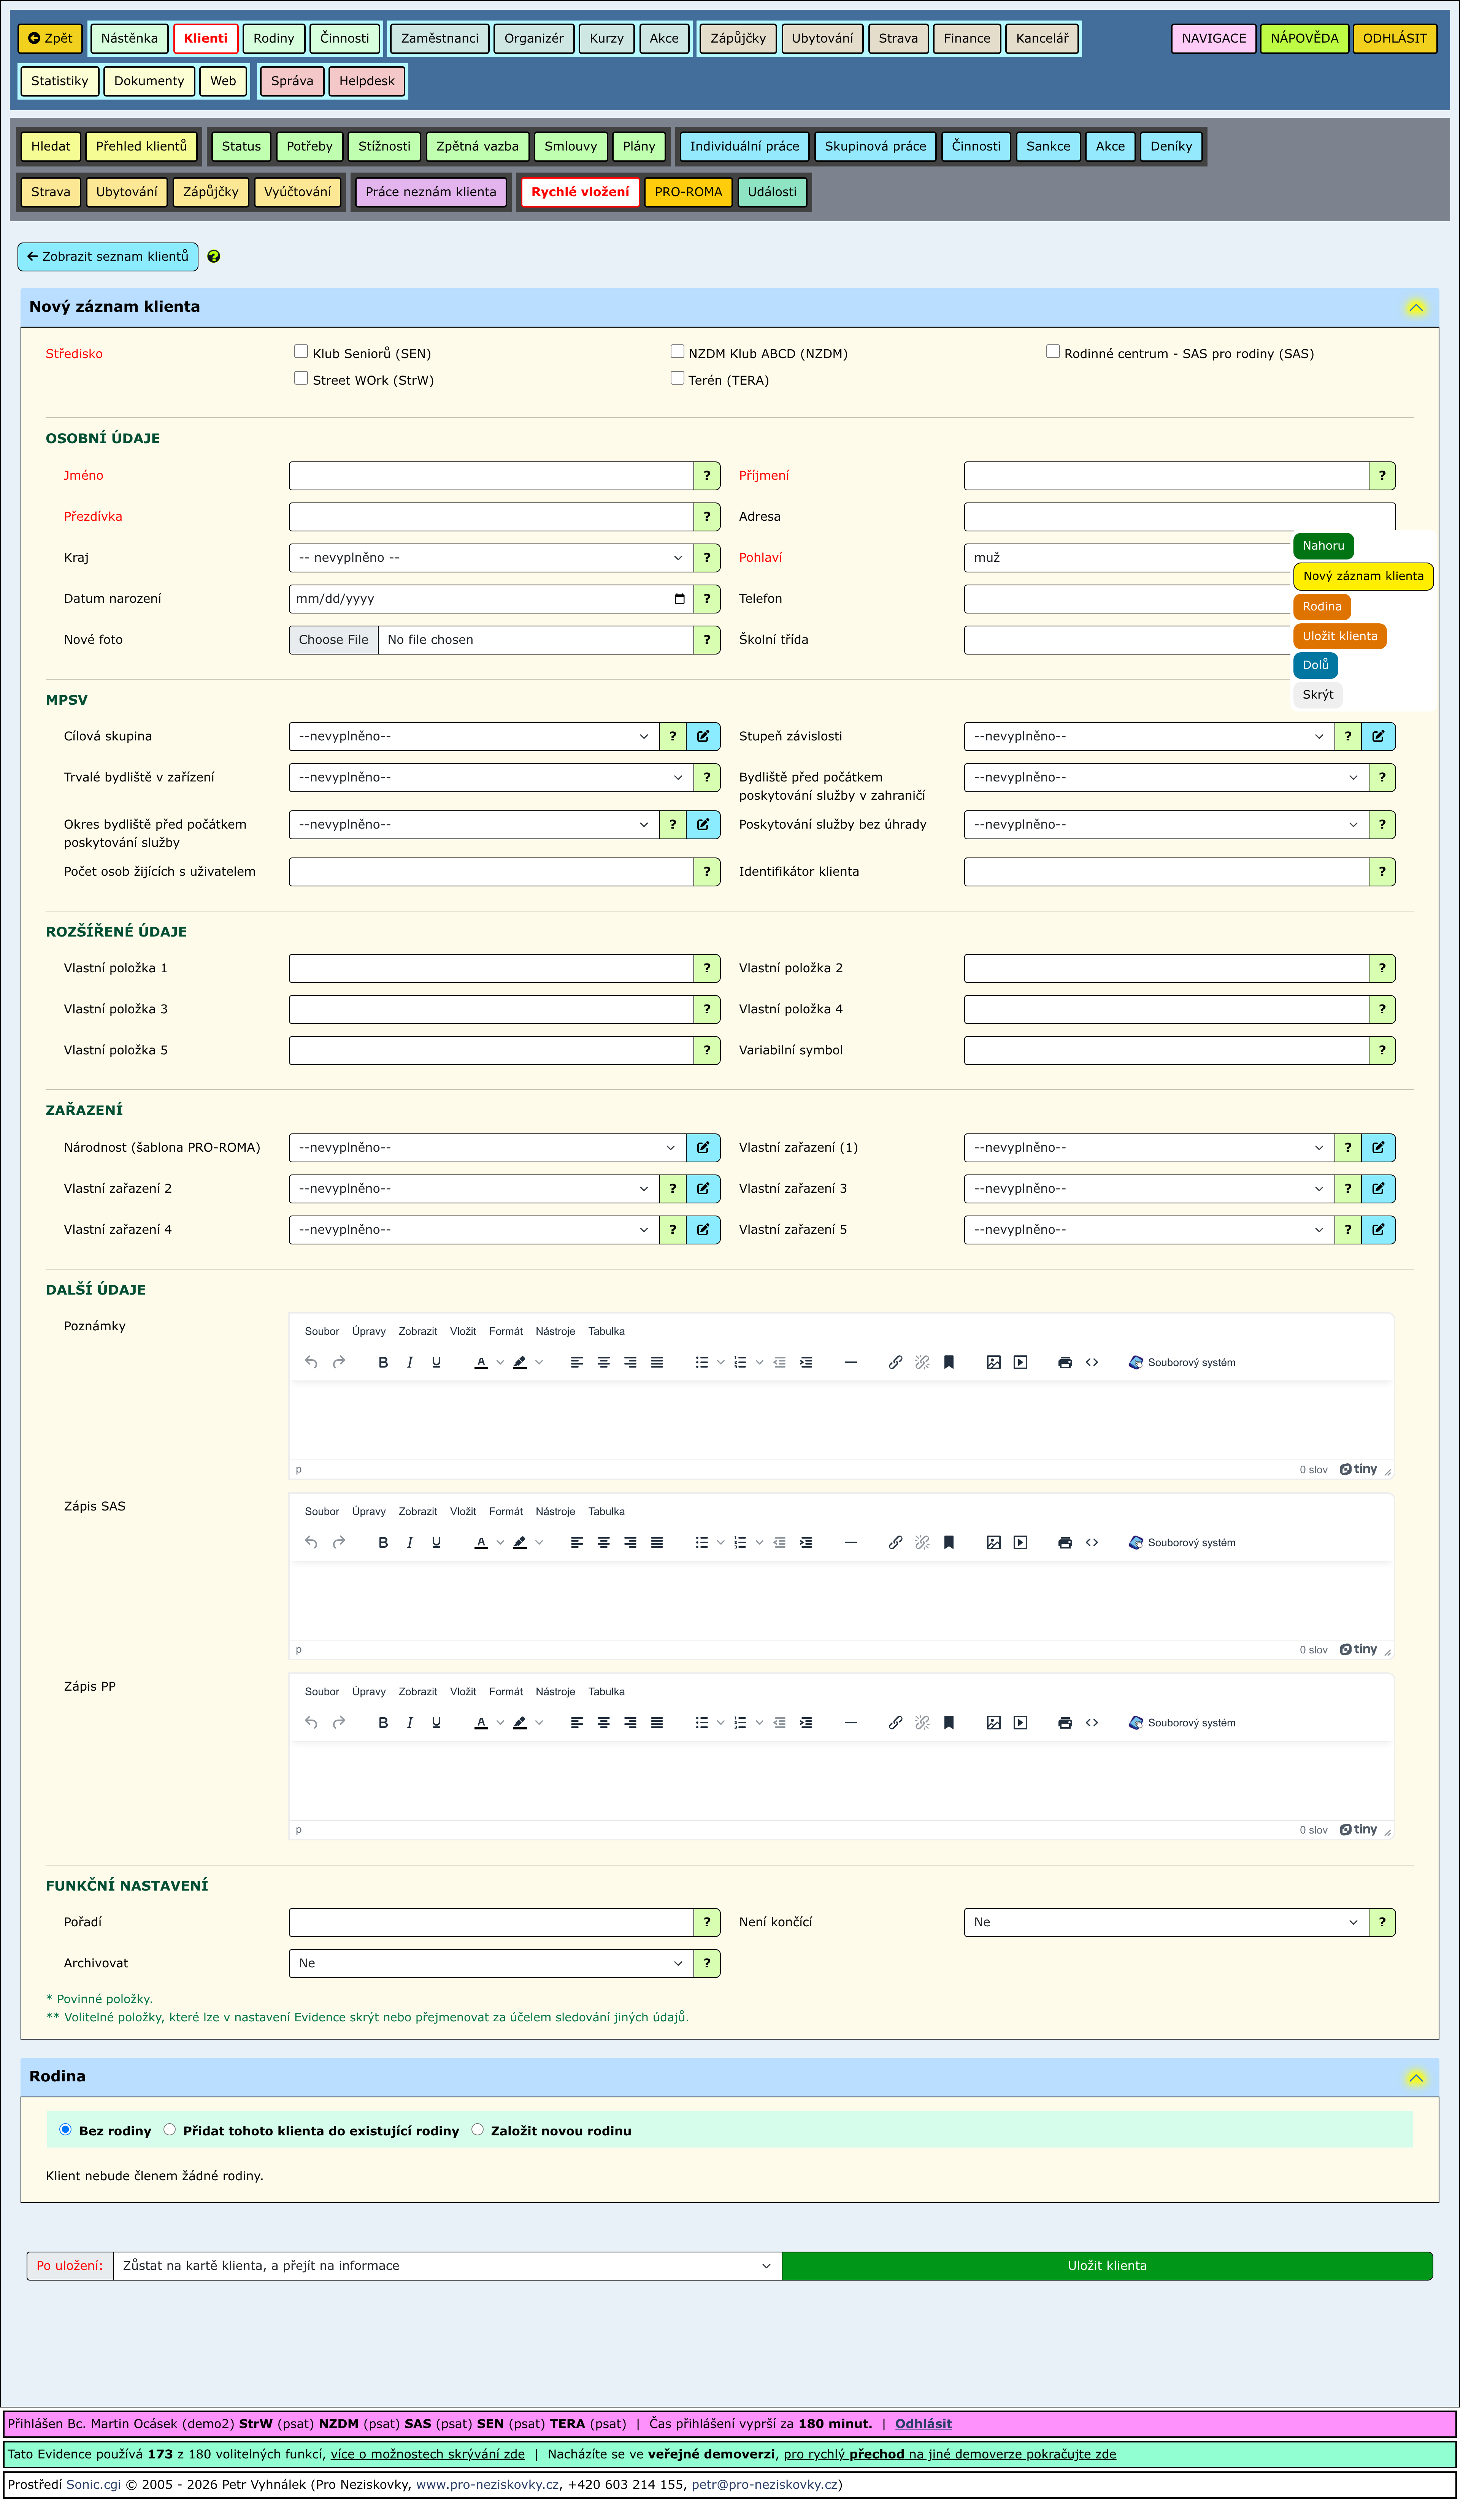1463x2520 pixels.
Task: Open the Kraj dropdown
Action: click(x=491, y=558)
